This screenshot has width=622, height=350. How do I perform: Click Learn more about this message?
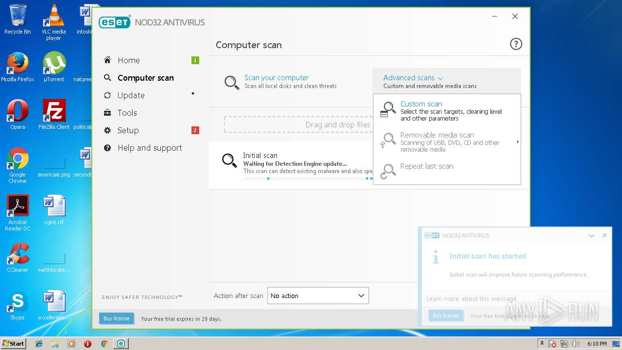click(x=471, y=298)
